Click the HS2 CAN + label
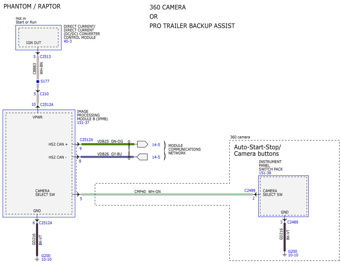 (58, 144)
